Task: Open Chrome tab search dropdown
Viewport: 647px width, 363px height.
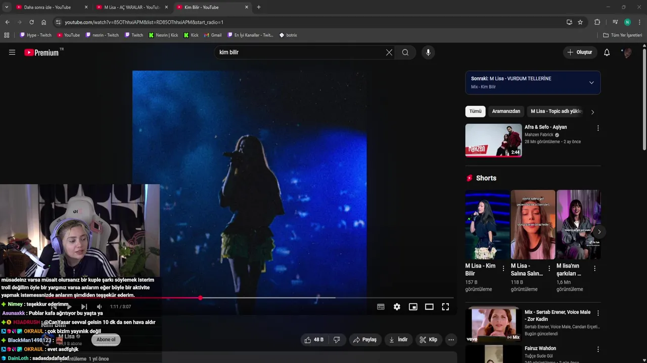Action: click(x=7, y=7)
